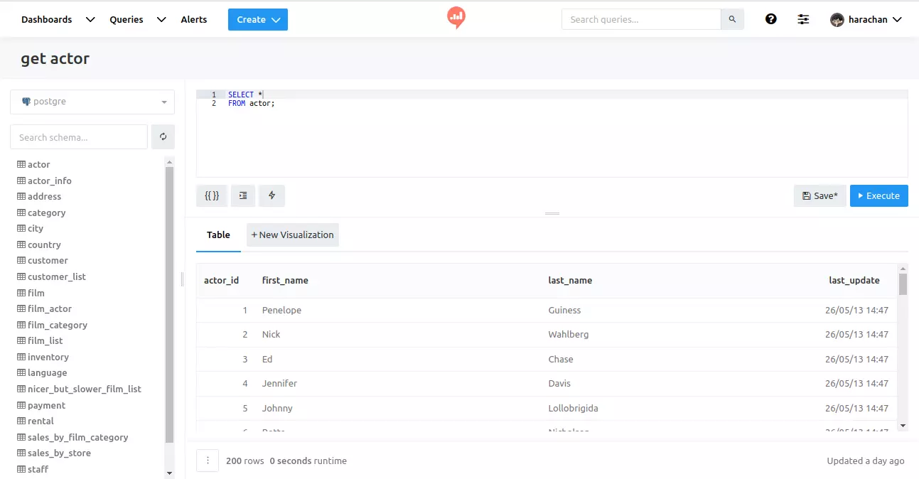Select the actor table in the schema sidebar
919x479 pixels.
point(38,164)
